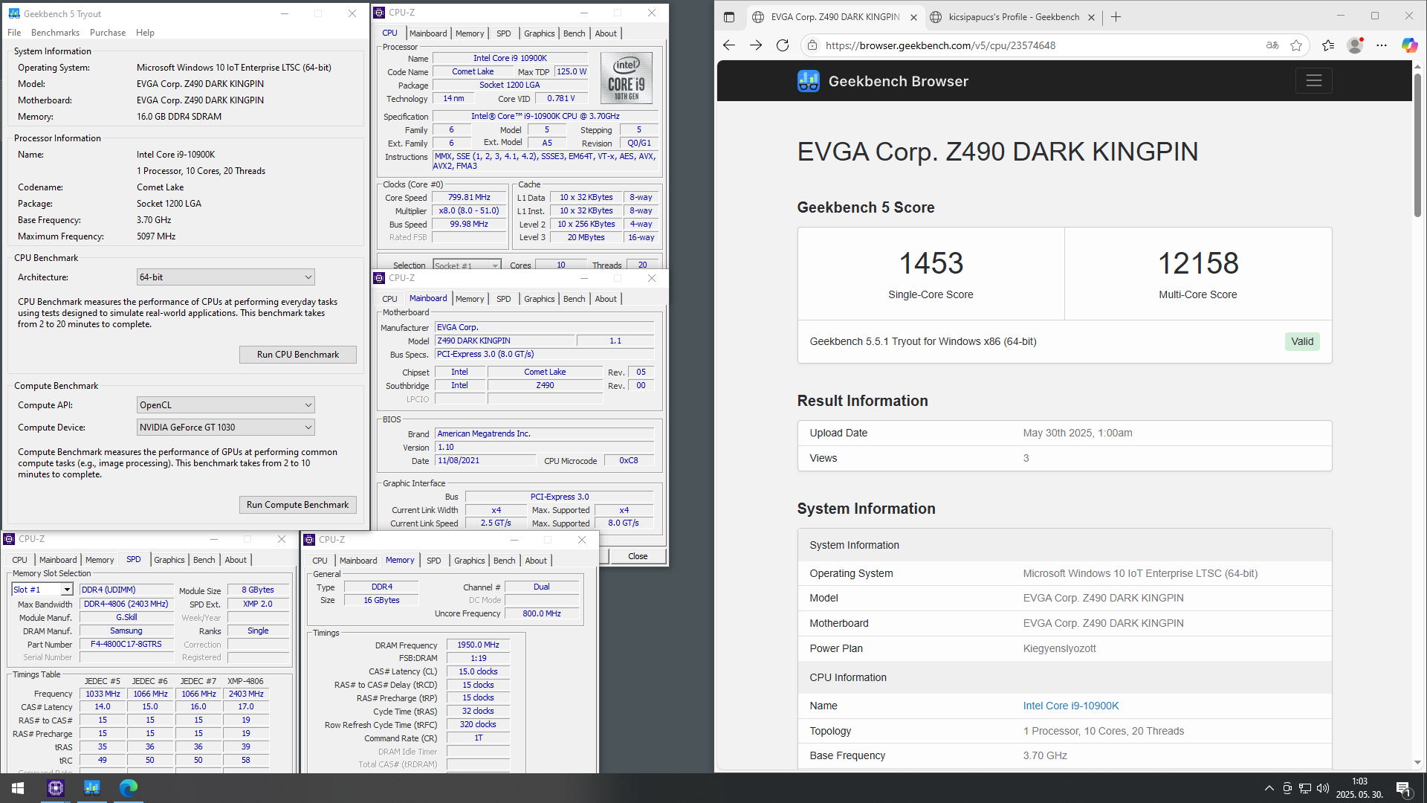Switch to the kicsipapucs's Profile browser tab

1013,17
